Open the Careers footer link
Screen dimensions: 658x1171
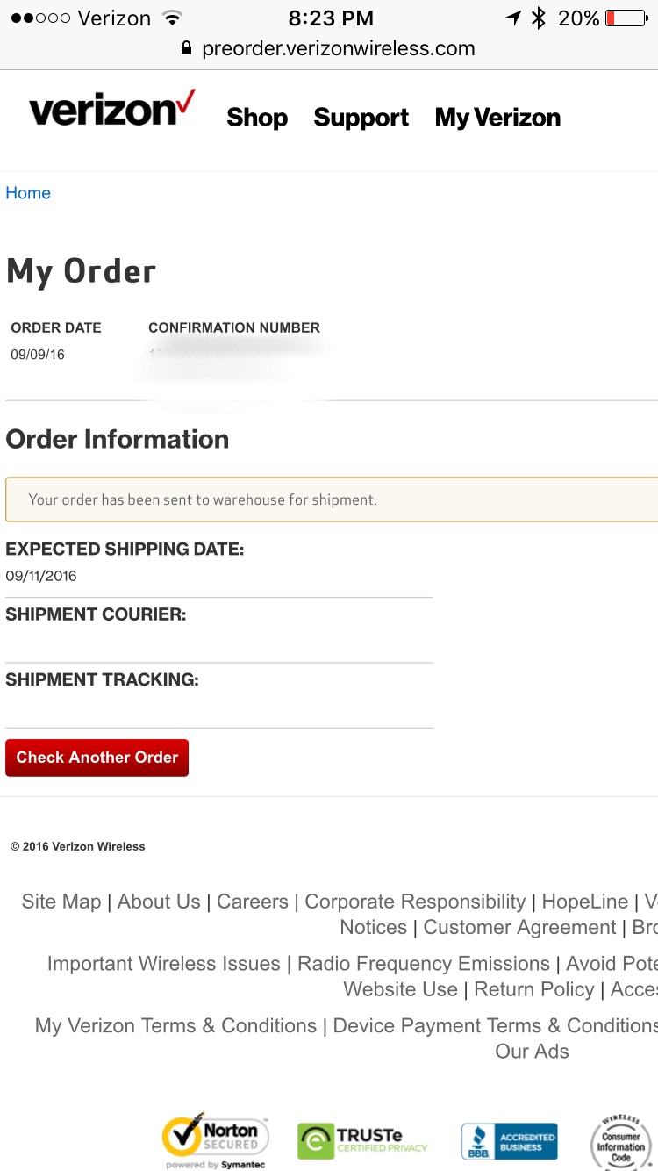253,902
